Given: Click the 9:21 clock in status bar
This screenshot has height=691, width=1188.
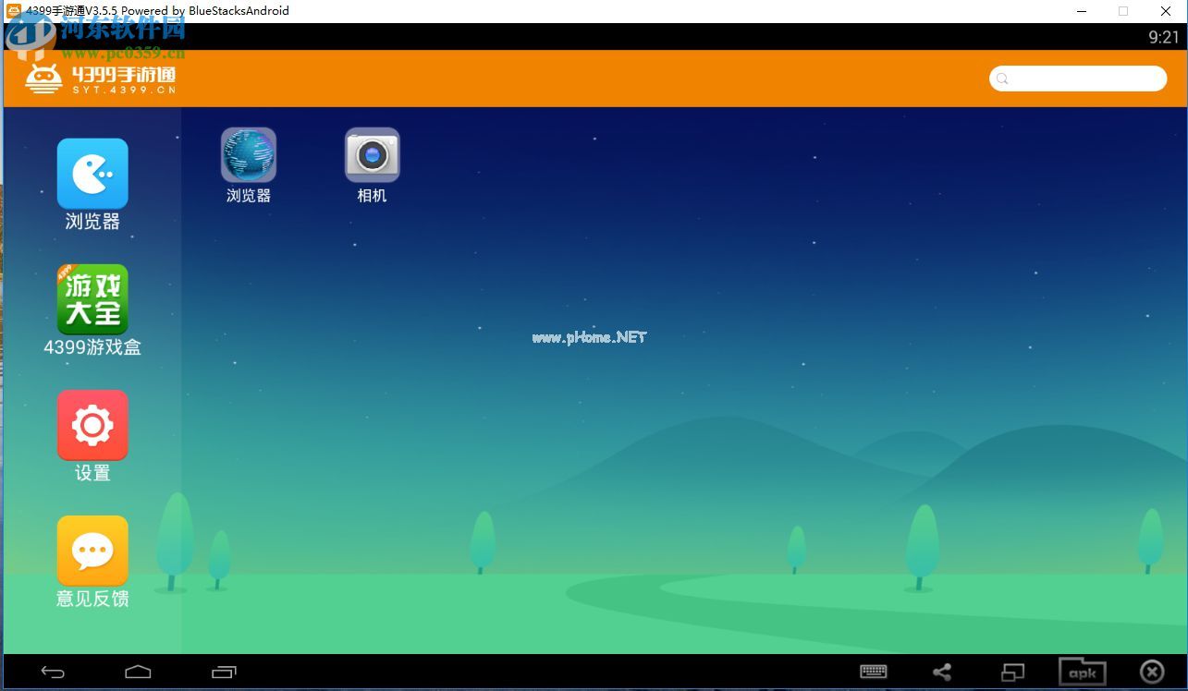Looking at the screenshot, I should pyautogui.click(x=1163, y=37).
